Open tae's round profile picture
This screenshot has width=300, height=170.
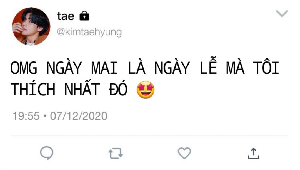pos(31,26)
